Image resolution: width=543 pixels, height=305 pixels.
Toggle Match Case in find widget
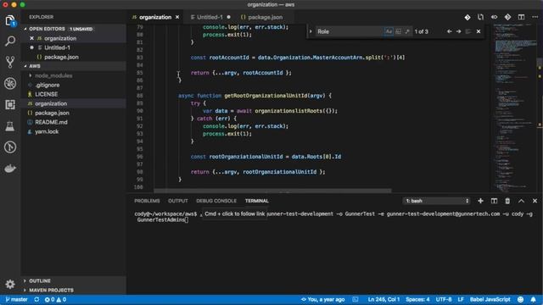tap(389, 31)
